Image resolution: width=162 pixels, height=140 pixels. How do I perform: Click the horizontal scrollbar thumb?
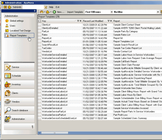click(x=54, y=133)
